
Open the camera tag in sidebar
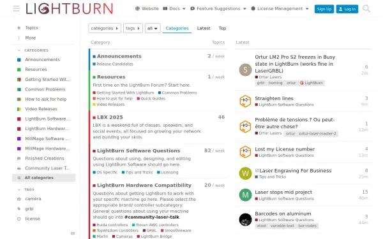click(x=33, y=199)
